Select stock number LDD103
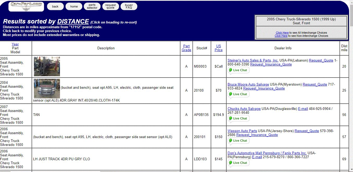Image resolution: width=353 pixels, height=172 pixels. tap(200, 159)
